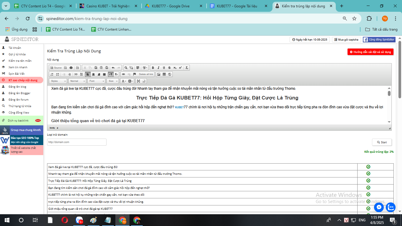Viewport: 402px width, 226px height.
Task: Click the Insert Link chain icon
Action: [x=123, y=74]
